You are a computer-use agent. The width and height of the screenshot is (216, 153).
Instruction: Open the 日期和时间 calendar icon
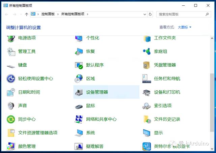(11, 92)
